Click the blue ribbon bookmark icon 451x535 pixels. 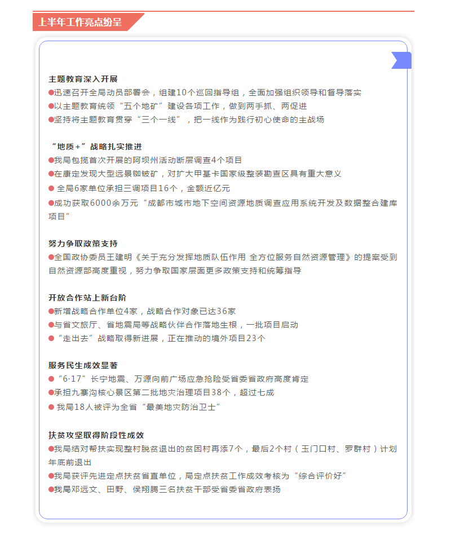tap(401, 60)
